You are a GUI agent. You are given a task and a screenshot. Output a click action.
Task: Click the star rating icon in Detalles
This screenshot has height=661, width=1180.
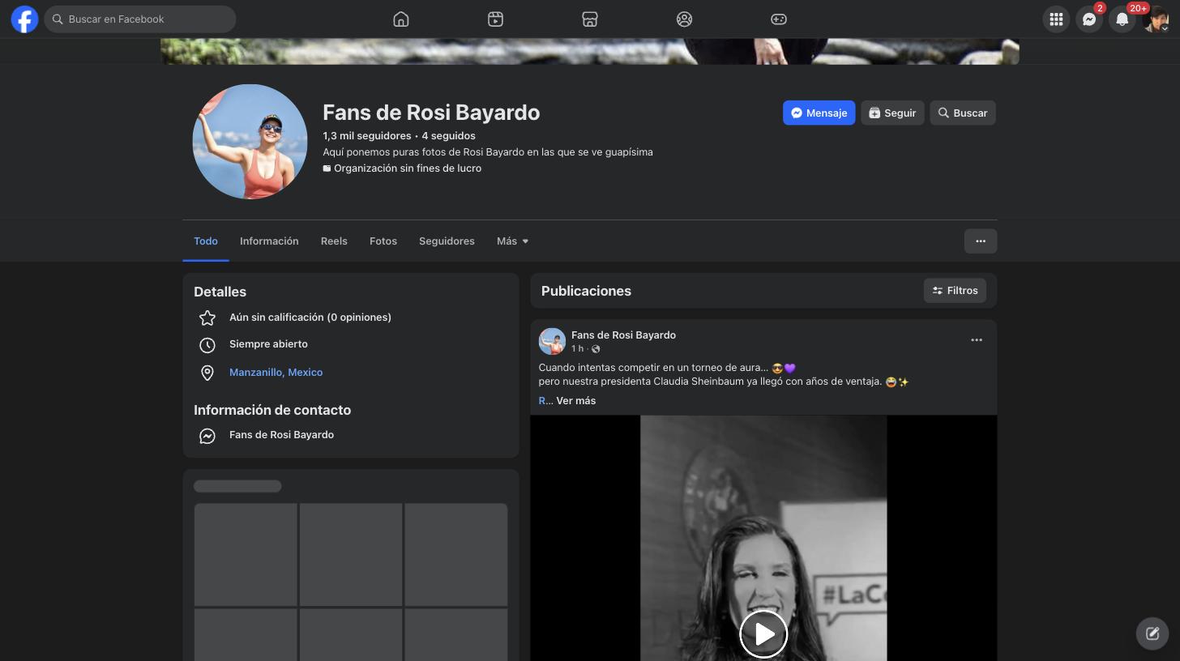coord(207,318)
